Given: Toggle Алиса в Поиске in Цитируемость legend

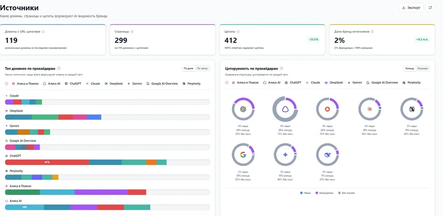Looking at the screenshot, I should (245, 83).
